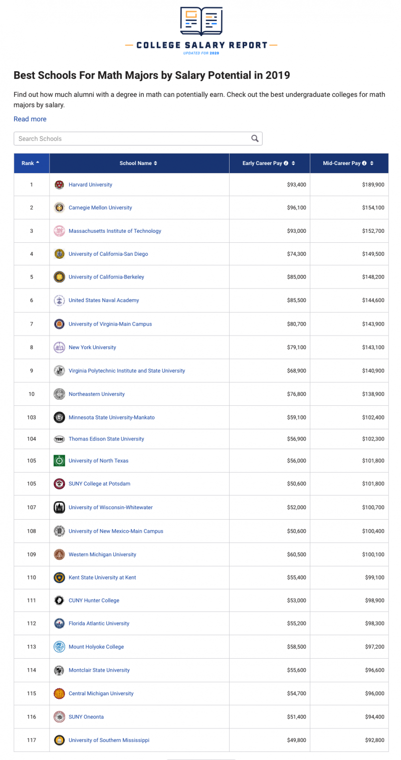Viewport: 401px width, 760px height.
Task: Open the University of Southern Mississippi link
Action: (x=109, y=740)
